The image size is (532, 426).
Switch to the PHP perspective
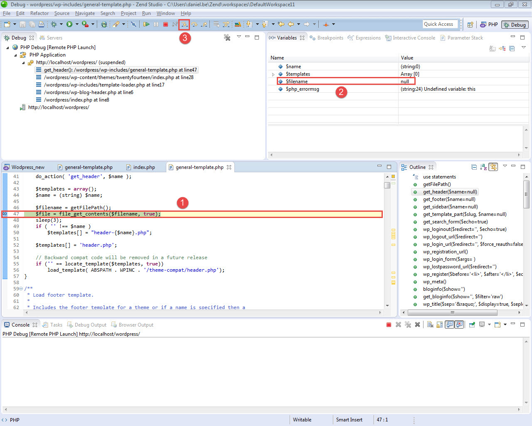coord(489,25)
